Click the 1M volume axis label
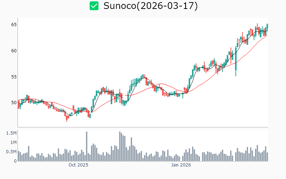Screen dimensions: 286x179 pyautogui.click(x=13, y=142)
